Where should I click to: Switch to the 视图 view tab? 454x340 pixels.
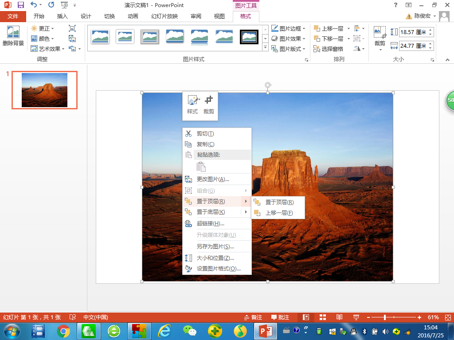pyautogui.click(x=219, y=16)
